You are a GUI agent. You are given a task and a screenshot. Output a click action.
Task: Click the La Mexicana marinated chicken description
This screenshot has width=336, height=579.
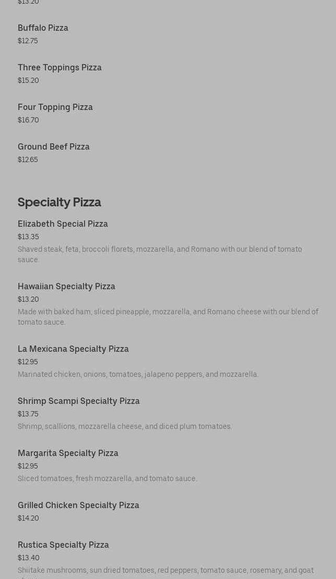[x=138, y=374]
